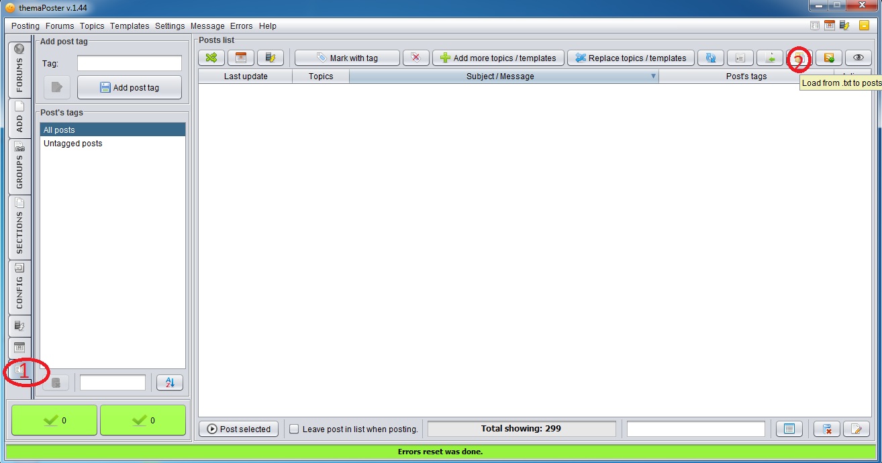Switch to the CONFIG vertical tab
Image resolution: width=882 pixels, height=463 pixels.
click(19, 287)
